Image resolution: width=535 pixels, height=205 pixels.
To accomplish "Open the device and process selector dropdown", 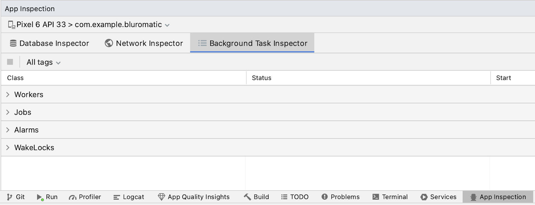I will [89, 25].
